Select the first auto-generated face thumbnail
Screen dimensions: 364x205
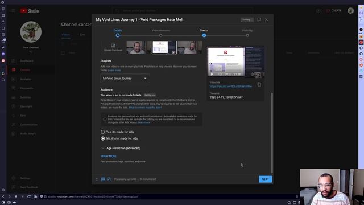[x=139, y=47]
